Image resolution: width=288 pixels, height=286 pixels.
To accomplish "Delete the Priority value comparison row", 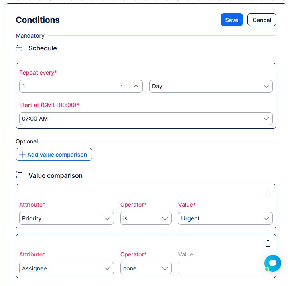I will click(268, 194).
